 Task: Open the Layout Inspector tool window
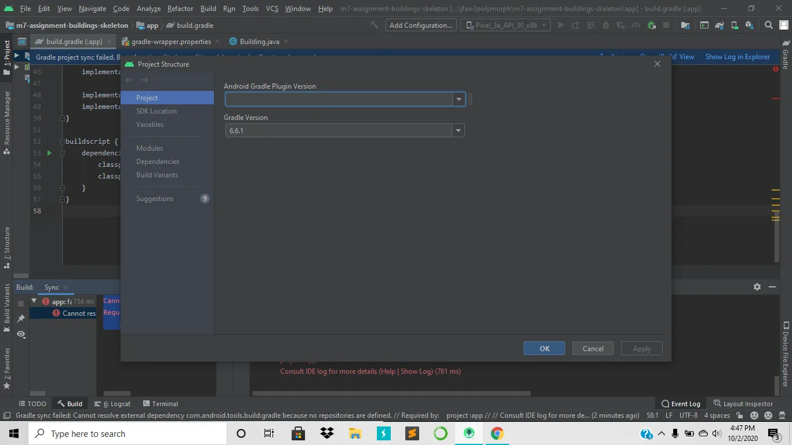click(x=743, y=404)
